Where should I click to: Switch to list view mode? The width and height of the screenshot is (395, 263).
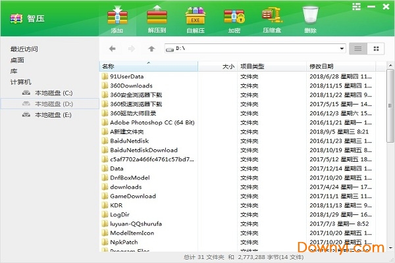pyautogui.click(x=358, y=49)
